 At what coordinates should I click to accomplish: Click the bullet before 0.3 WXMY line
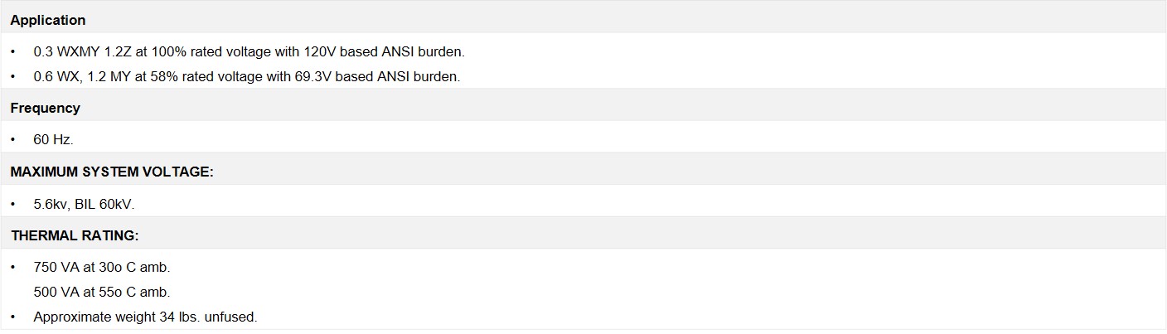point(13,51)
